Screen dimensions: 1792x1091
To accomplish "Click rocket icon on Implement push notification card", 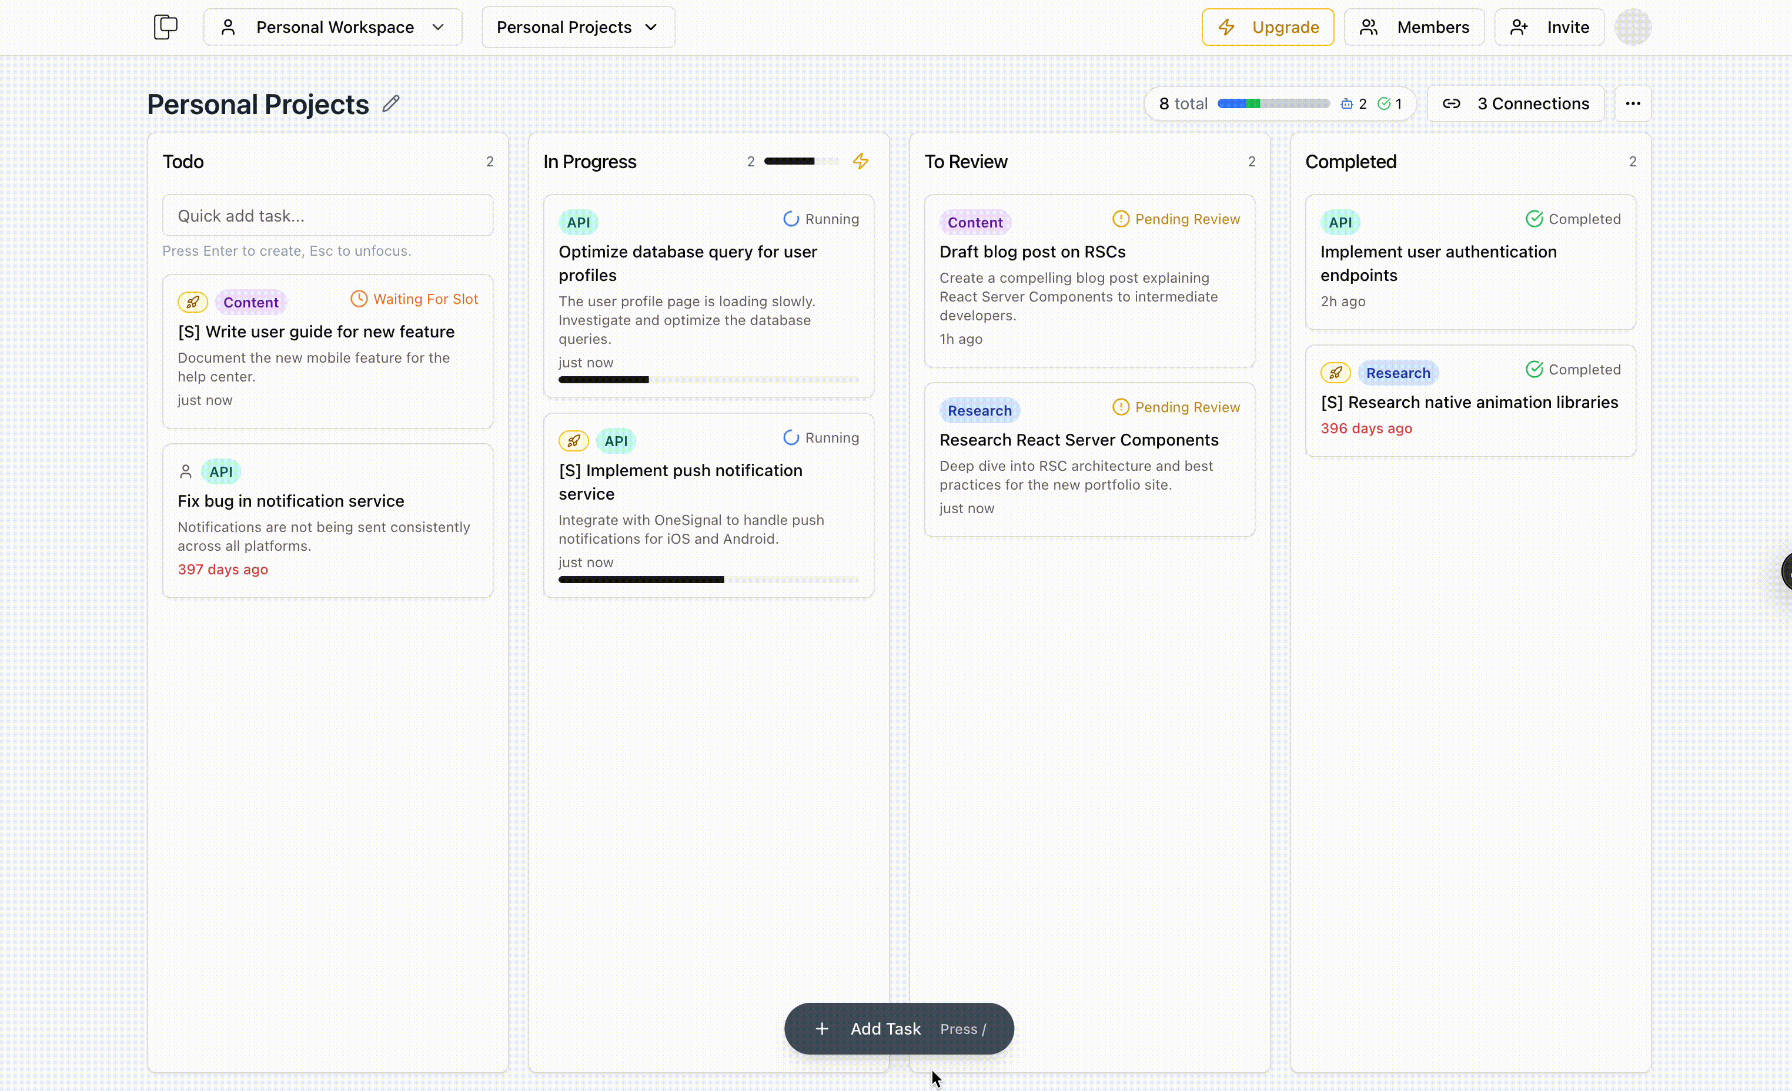I will (x=574, y=441).
